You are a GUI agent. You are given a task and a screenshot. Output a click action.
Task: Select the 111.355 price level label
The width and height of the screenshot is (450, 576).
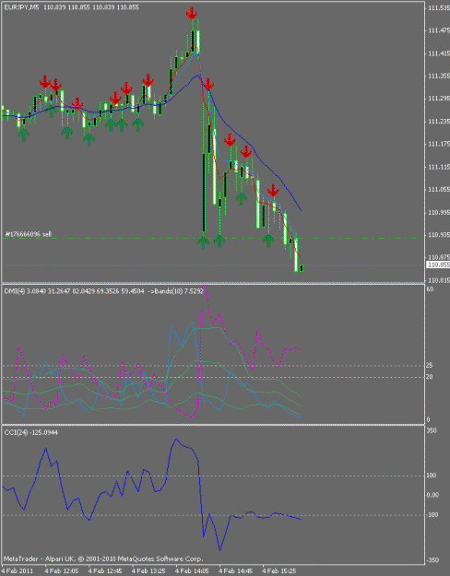pyautogui.click(x=439, y=76)
